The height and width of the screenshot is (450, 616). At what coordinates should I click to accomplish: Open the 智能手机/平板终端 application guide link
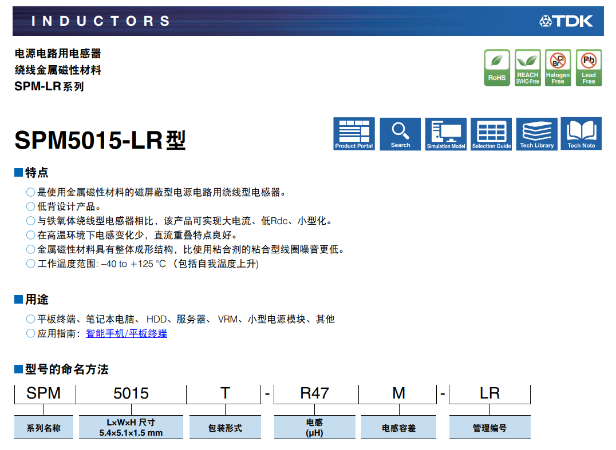pos(127,333)
